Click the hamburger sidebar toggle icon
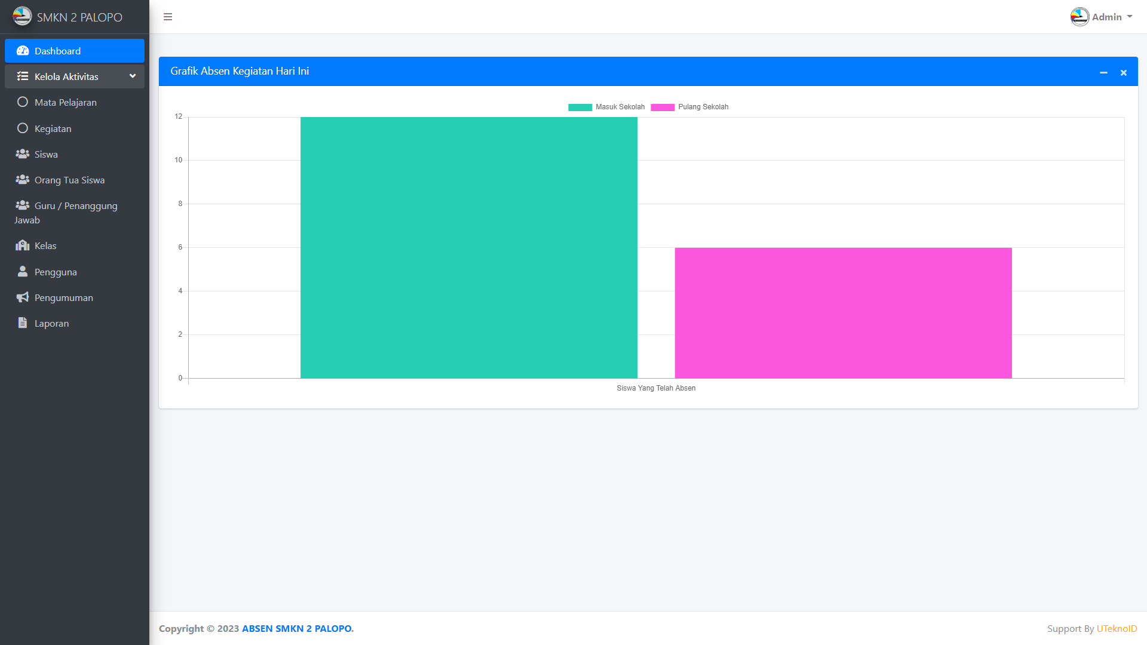The height and width of the screenshot is (645, 1147). click(x=168, y=17)
